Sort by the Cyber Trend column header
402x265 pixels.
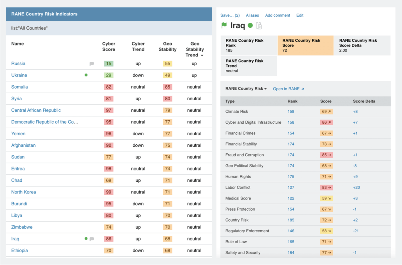[x=138, y=46]
